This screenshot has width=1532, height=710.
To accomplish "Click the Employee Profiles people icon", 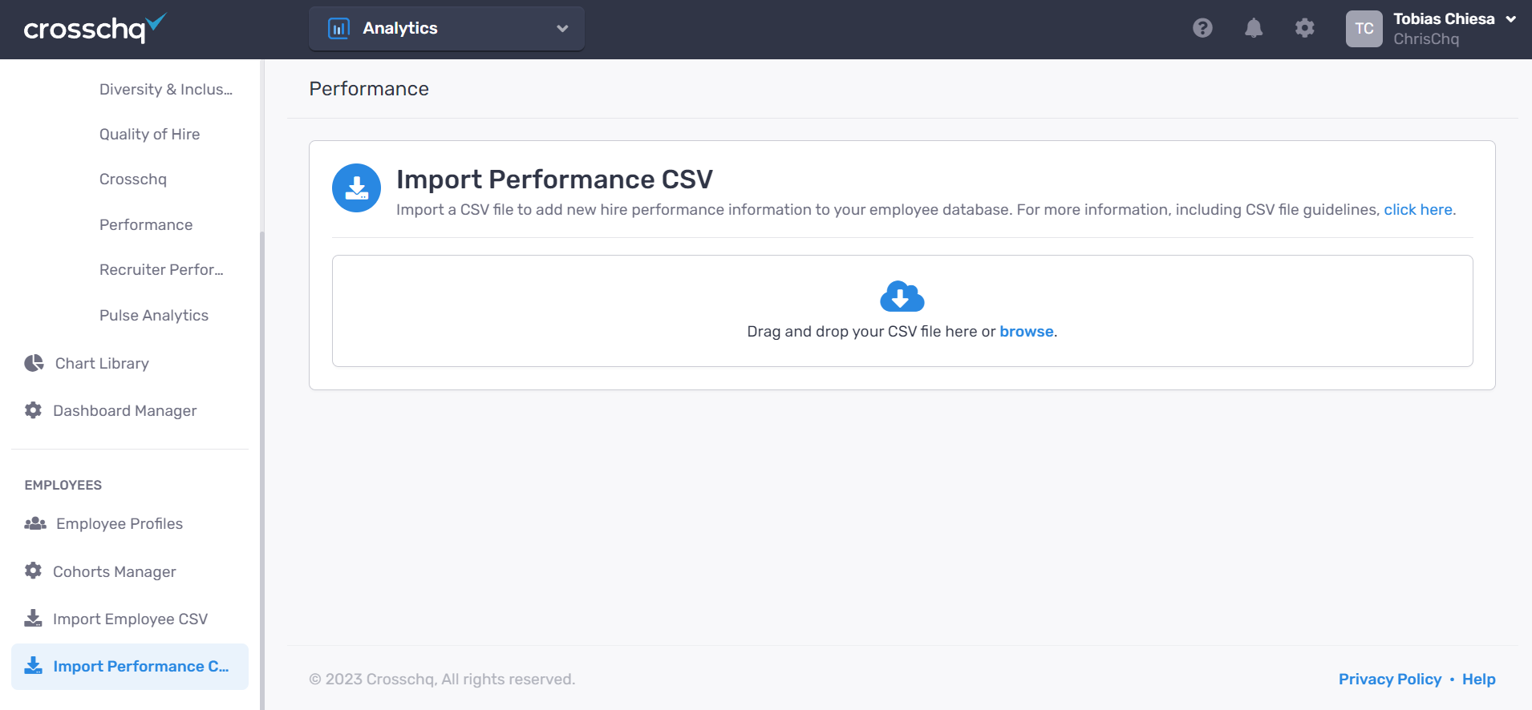I will tap(35, 523).
